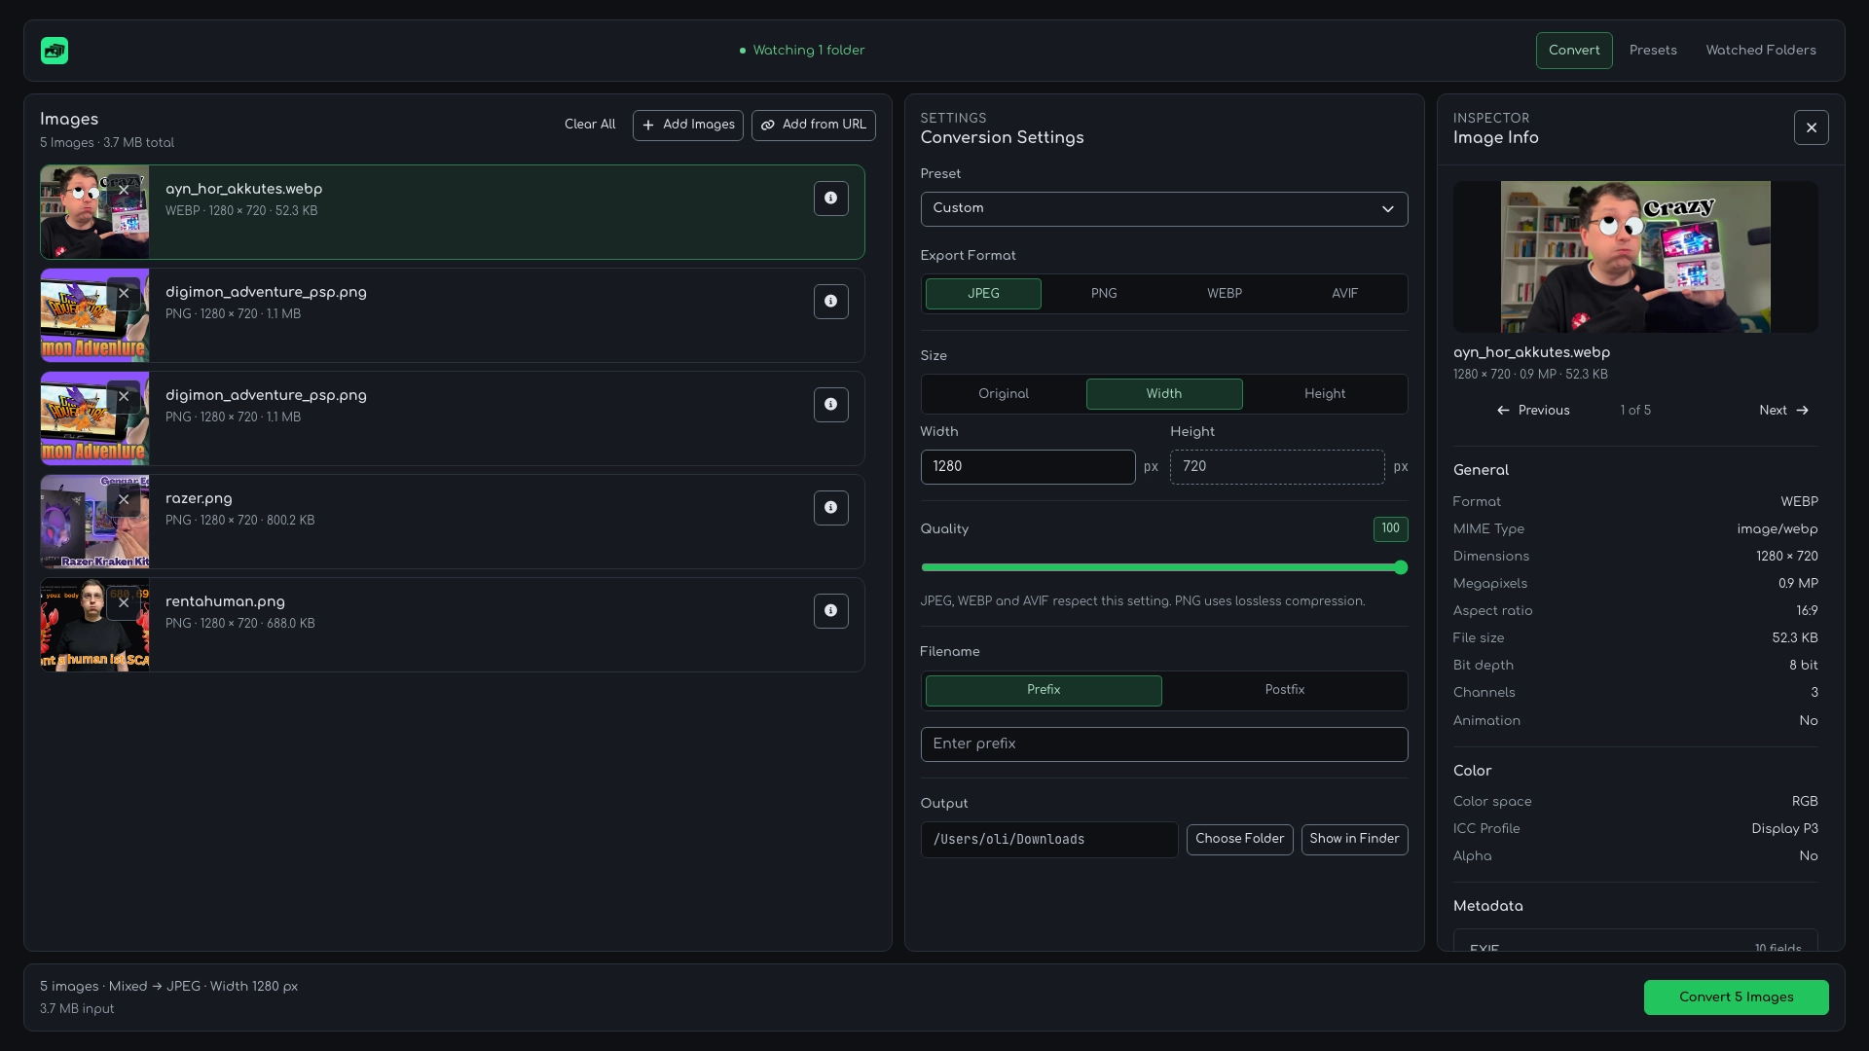The image size is (1869, 1051).
Task: Click Add Images button
Action: 688,126
